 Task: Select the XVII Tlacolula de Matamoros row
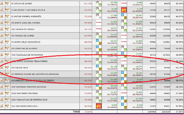pyautogui.click(x=92, y=55)
